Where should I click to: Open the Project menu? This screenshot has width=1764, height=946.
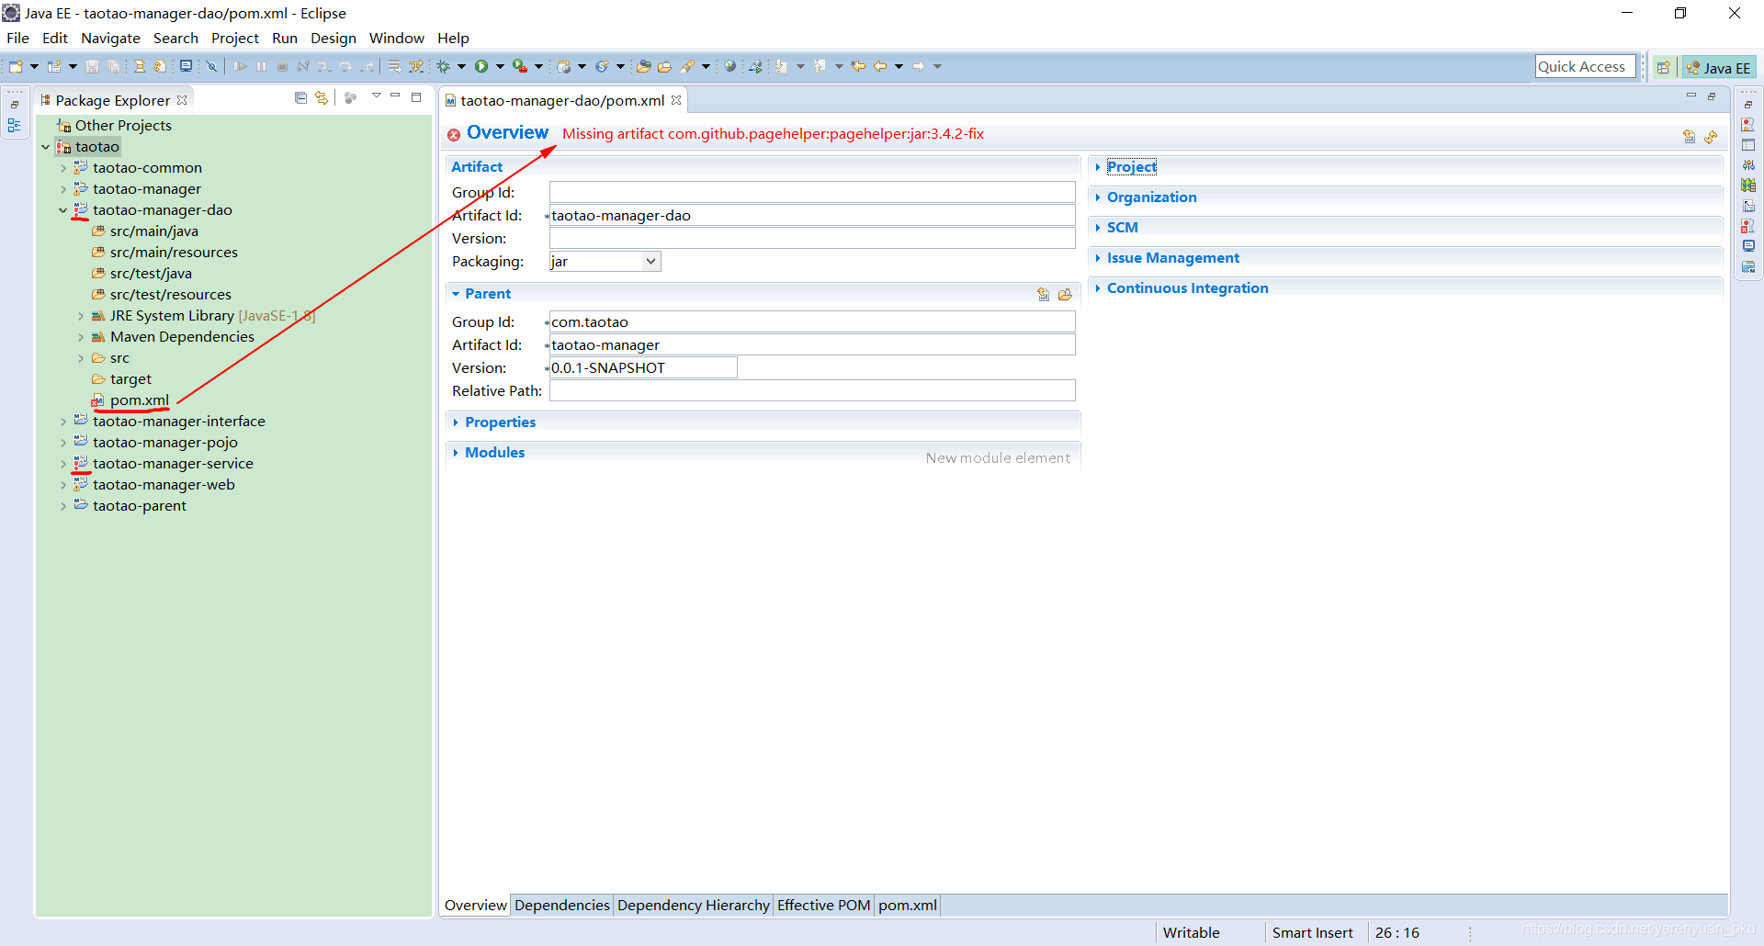234,38
